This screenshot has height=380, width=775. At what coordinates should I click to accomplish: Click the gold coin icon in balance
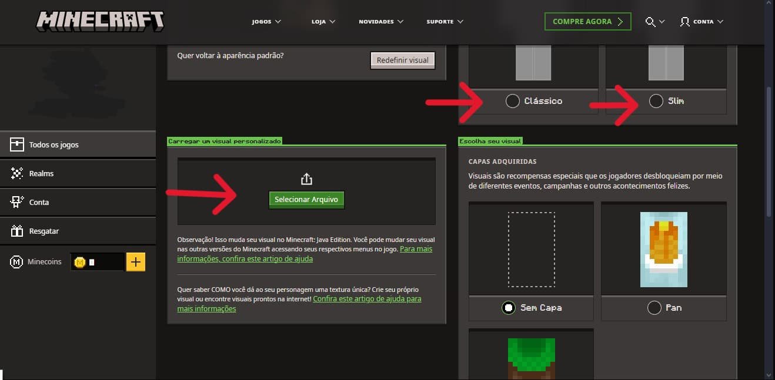pyautogui.click(x=80, y=262)
